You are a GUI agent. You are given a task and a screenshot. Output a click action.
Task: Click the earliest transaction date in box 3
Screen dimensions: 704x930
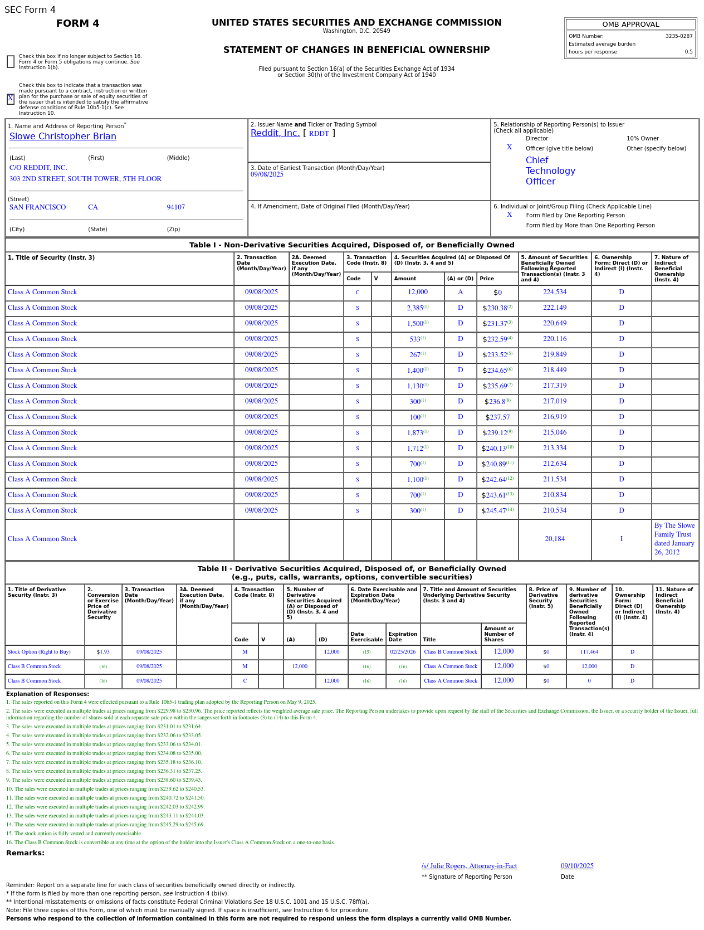point(267,174)
